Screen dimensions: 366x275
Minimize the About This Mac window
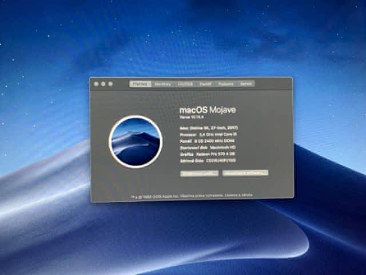[x=104, y=84]
